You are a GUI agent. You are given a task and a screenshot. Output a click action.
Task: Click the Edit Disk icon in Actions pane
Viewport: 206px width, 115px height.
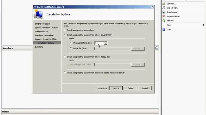[164, 4]
